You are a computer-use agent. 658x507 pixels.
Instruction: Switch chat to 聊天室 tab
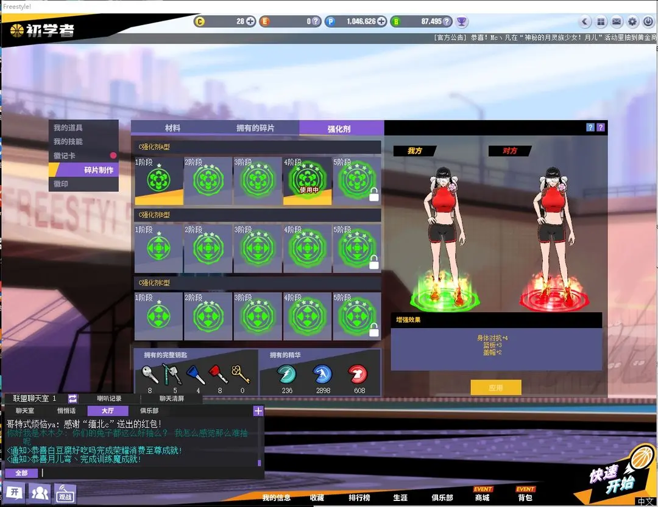click(x=25, y=411)
